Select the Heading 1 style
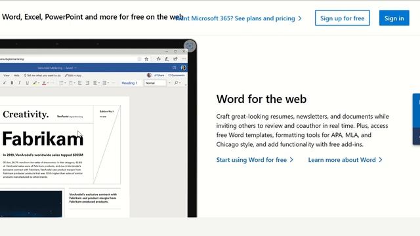Image resolution: width=420 pixels, height=236 pixels. point(129,83)
